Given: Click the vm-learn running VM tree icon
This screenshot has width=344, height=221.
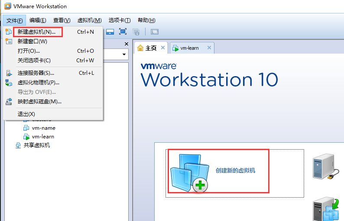Looking at the screenshot, I should tap(26, 137).
